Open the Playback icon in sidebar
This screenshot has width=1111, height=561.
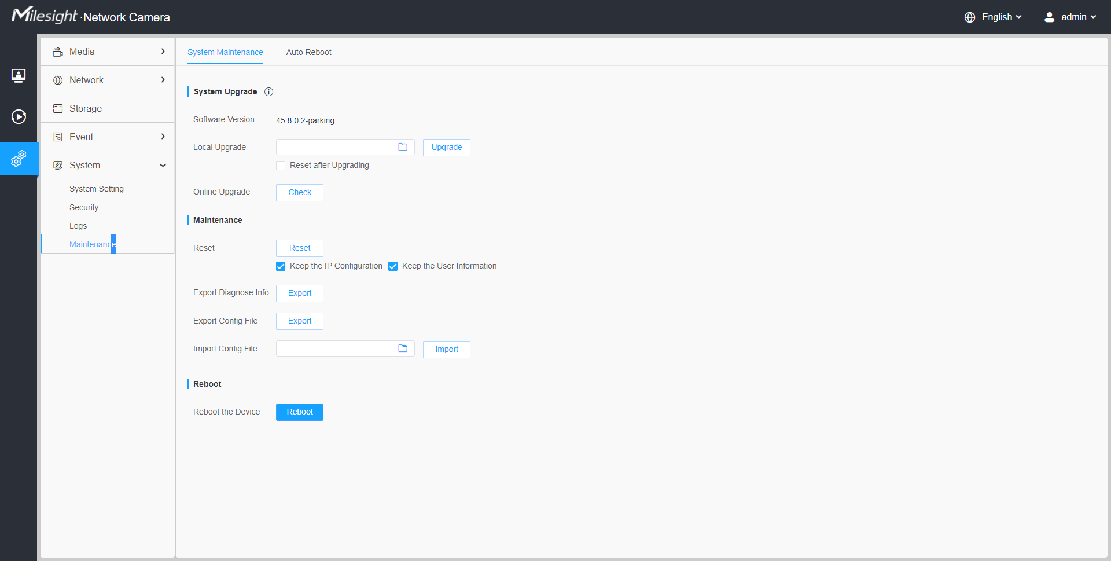(x=19, y=117)
